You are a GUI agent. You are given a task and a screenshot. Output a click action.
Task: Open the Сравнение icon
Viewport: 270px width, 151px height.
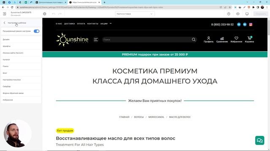(222, 39)
